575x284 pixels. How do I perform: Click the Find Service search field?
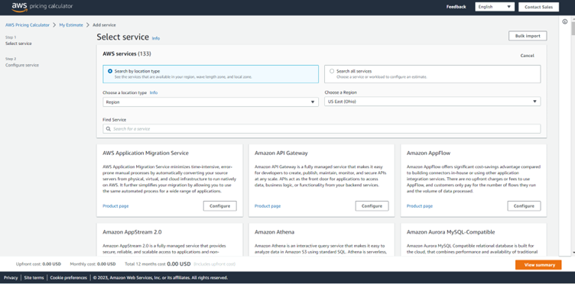322,129
